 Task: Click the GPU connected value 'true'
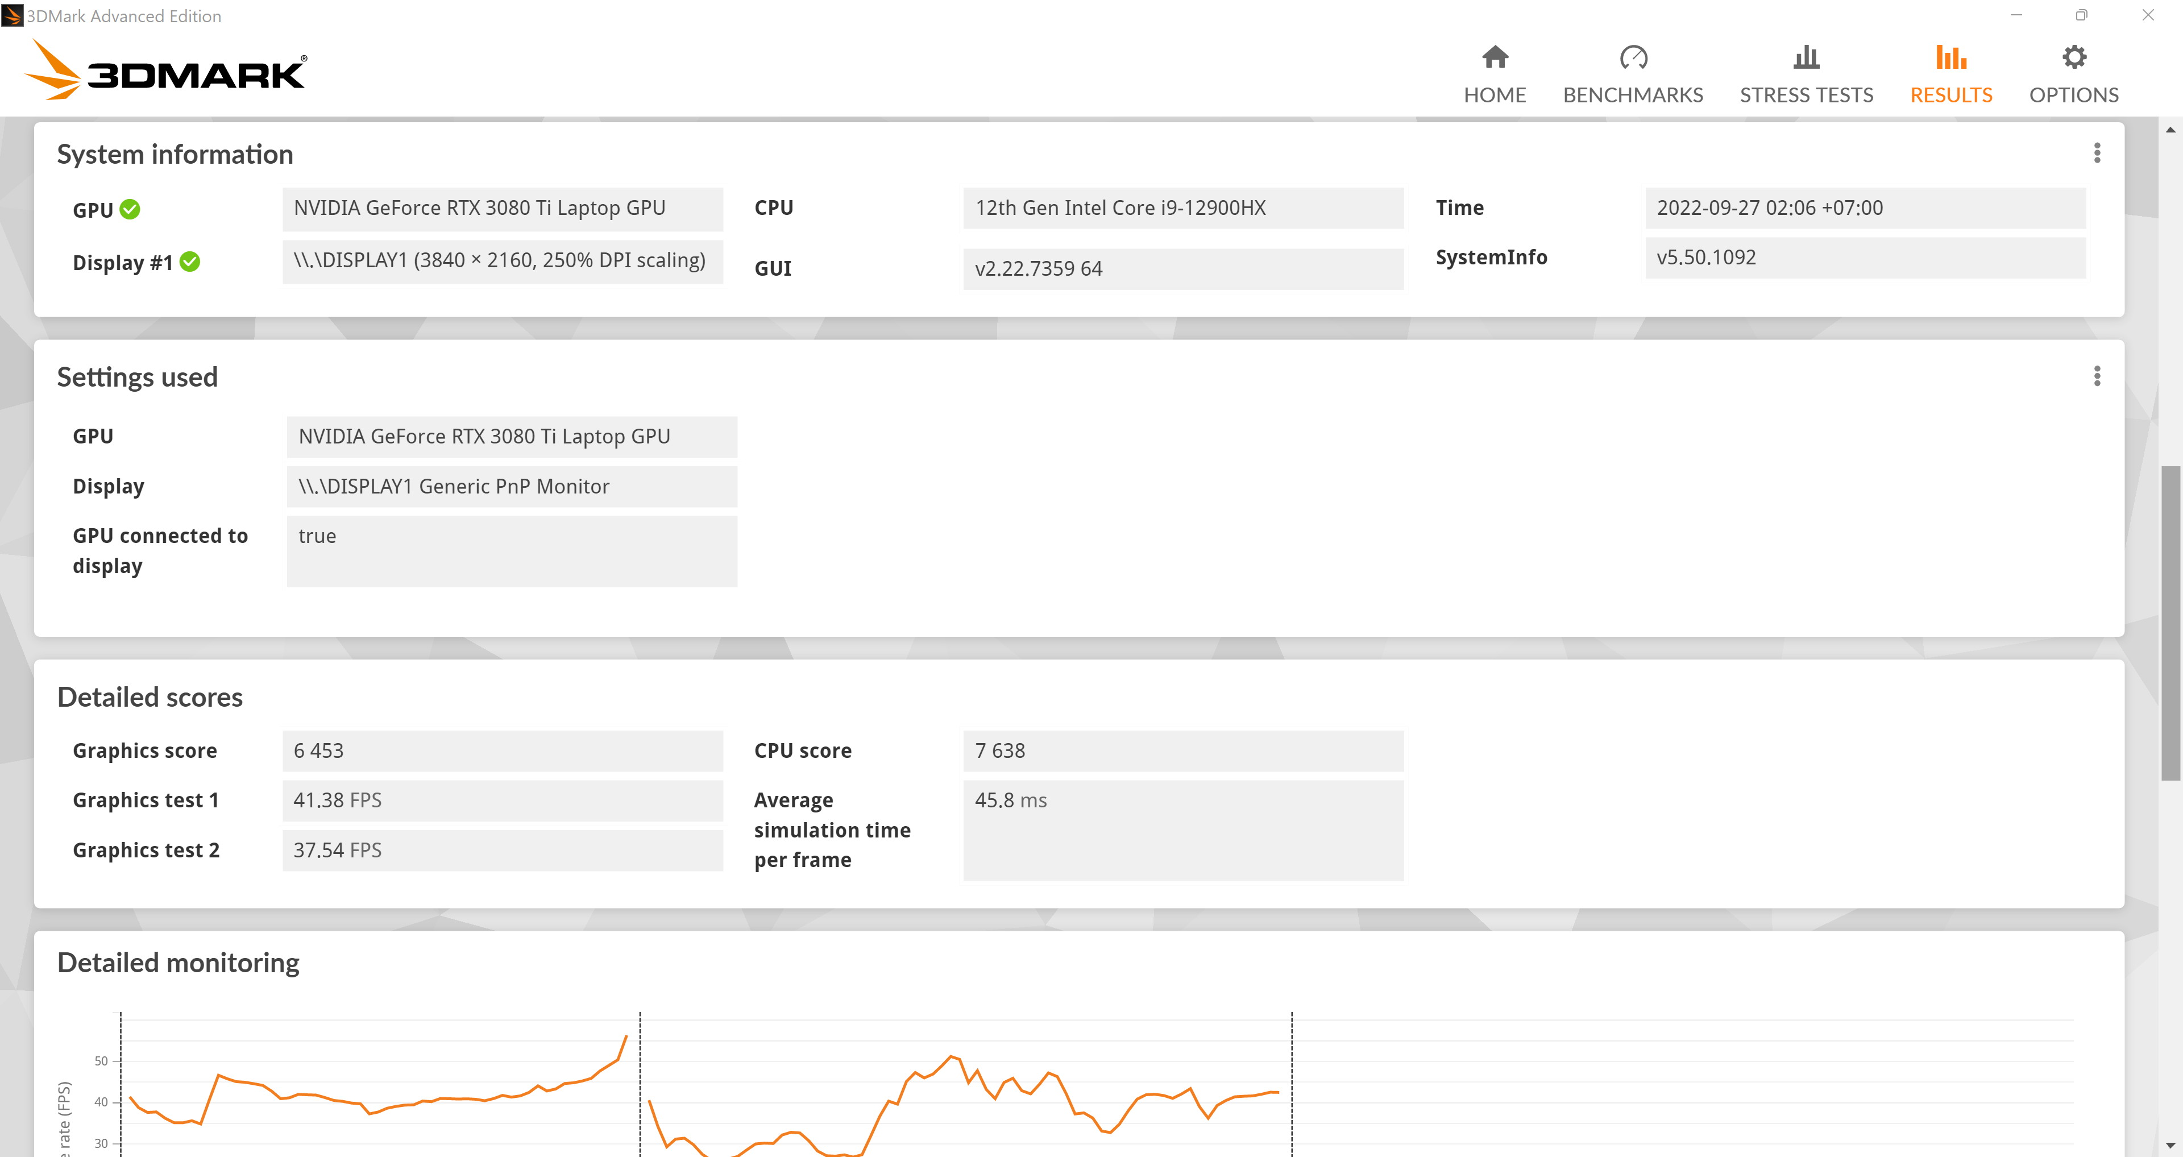click(x=512, y=552)
